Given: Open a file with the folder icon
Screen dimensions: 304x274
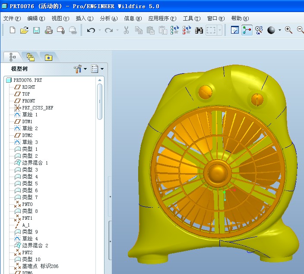Looking at the screenshot, I should (25, 30).
